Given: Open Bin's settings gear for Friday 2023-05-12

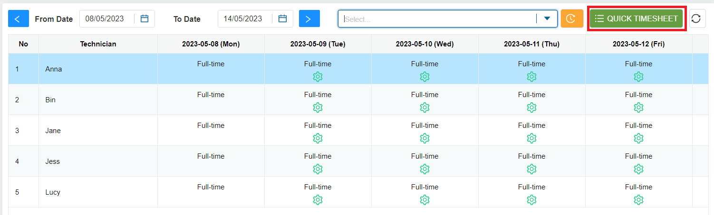Looking at the screenshot, I should click(x=639, y=107).
